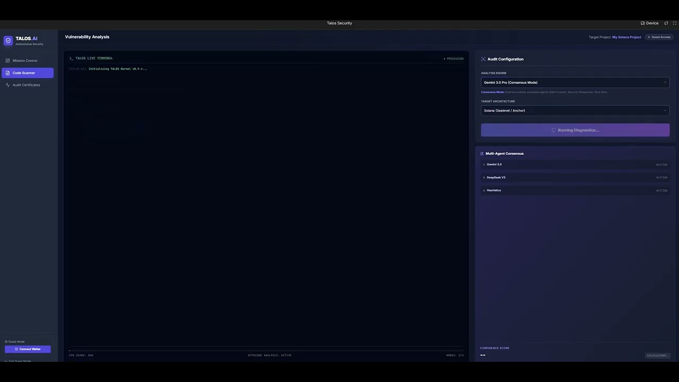
Task: Click the WAITING status for Heuristics
Action: click(661, 190)
